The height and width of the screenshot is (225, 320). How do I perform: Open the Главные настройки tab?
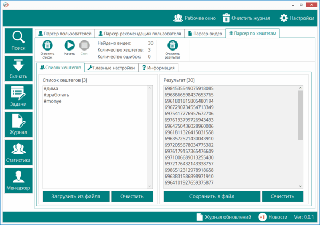tap(110, 68)
